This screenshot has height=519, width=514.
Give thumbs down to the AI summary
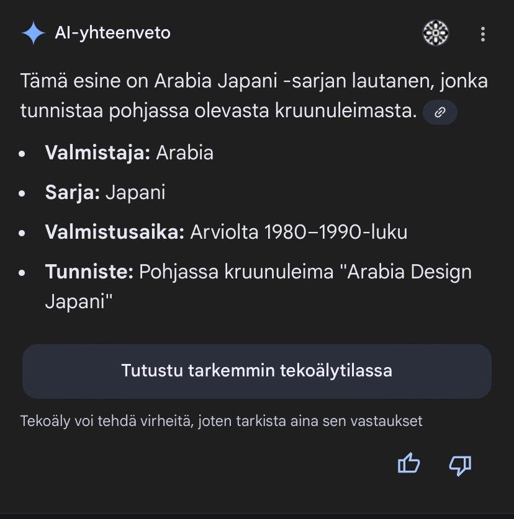tap(460, 464)
